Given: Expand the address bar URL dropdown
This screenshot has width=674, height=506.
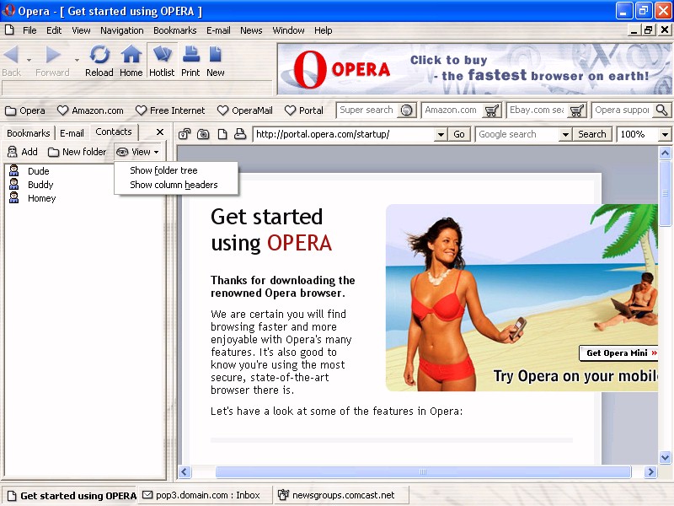Looking at the screenshot, I should pyautogui.click(x=441, y=134).
